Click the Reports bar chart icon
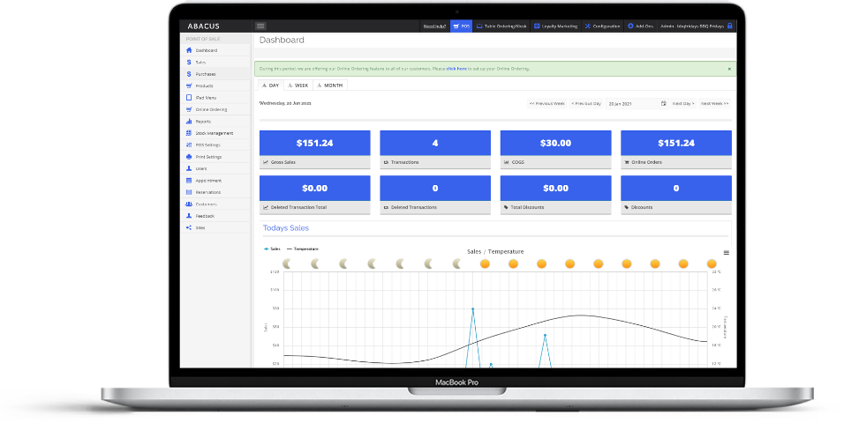The height and width of the screenshot is (423, 844). (189, 121)
